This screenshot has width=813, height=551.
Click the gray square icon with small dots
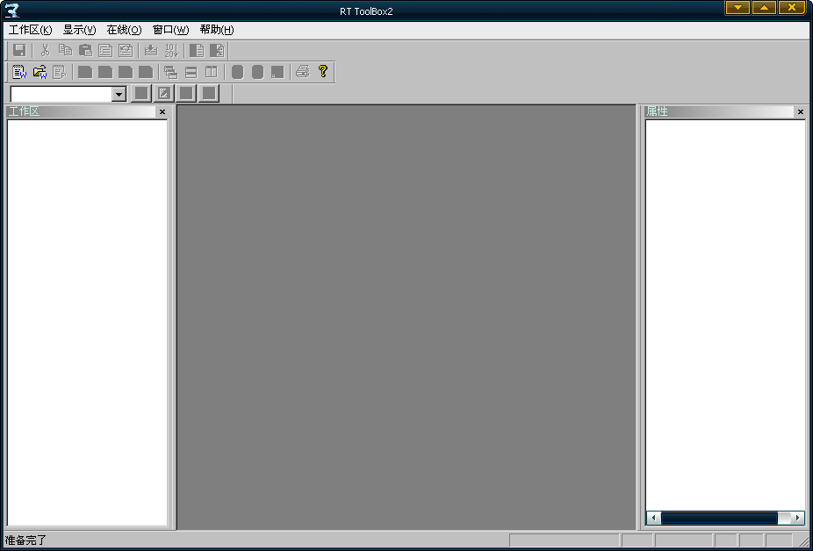click(277, 72)
